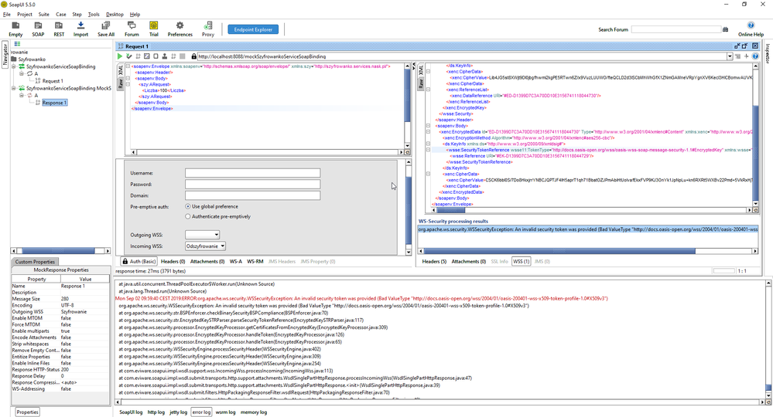This screenshot has height=417, width=773.
Task: Click the Endpoint Explorer button
Action: point(253,29)
